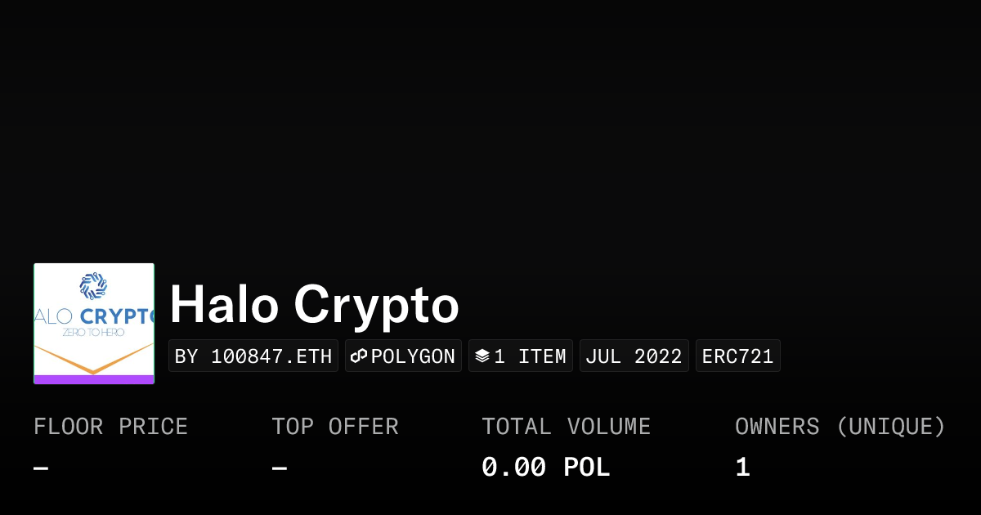The image size is (981, 515).
Task: Click the floor price dash value
Action: click(41, 468)
